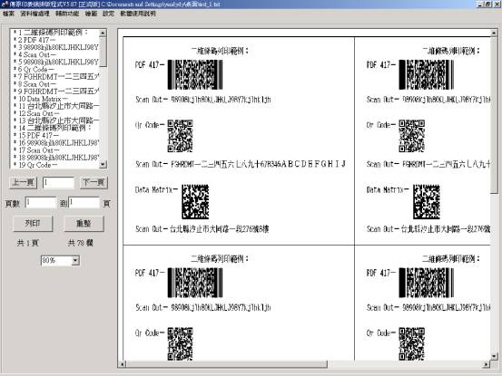Click the preview horizontal scroll-left arrow
This screenshot has width=502, height=376.
point(122,364)
